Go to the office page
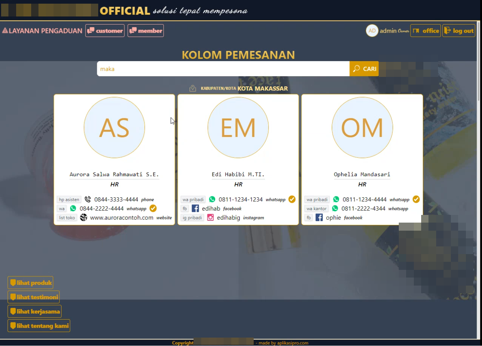 click(426, 31)
